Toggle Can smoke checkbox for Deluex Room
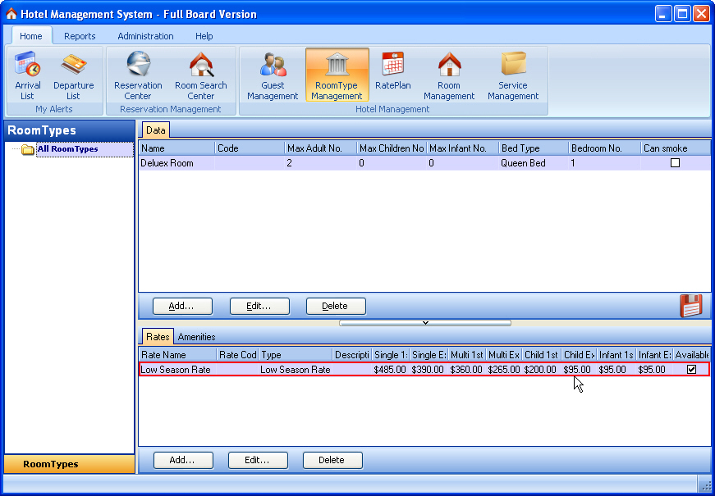The height and width of the screenshot is (496, 715). 675,163
